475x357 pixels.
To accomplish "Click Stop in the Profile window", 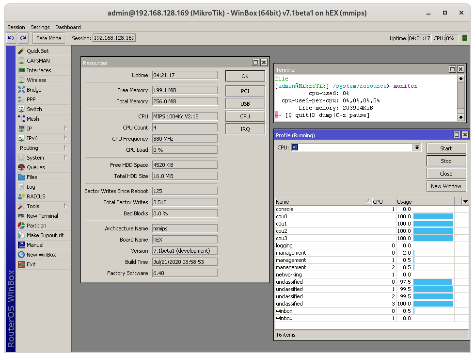I will 446,161.
